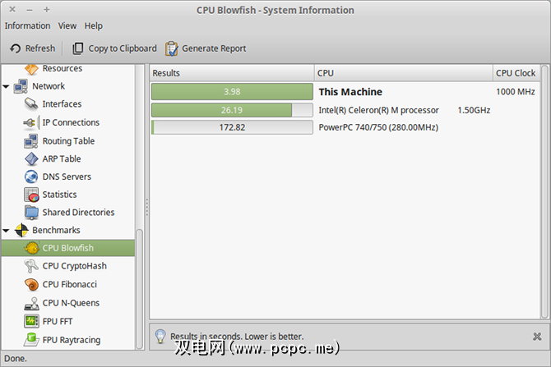The height and width of the screenshot is (367, 551).
Task: Collapse the Network tree section
Action: pyautogui.click(x=6, y=86)
